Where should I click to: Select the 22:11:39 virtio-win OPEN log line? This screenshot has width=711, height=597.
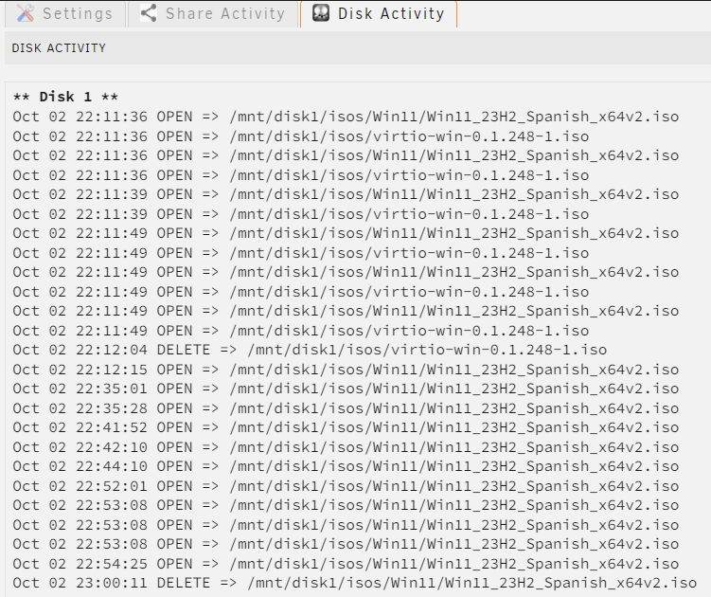coord(301,214)
